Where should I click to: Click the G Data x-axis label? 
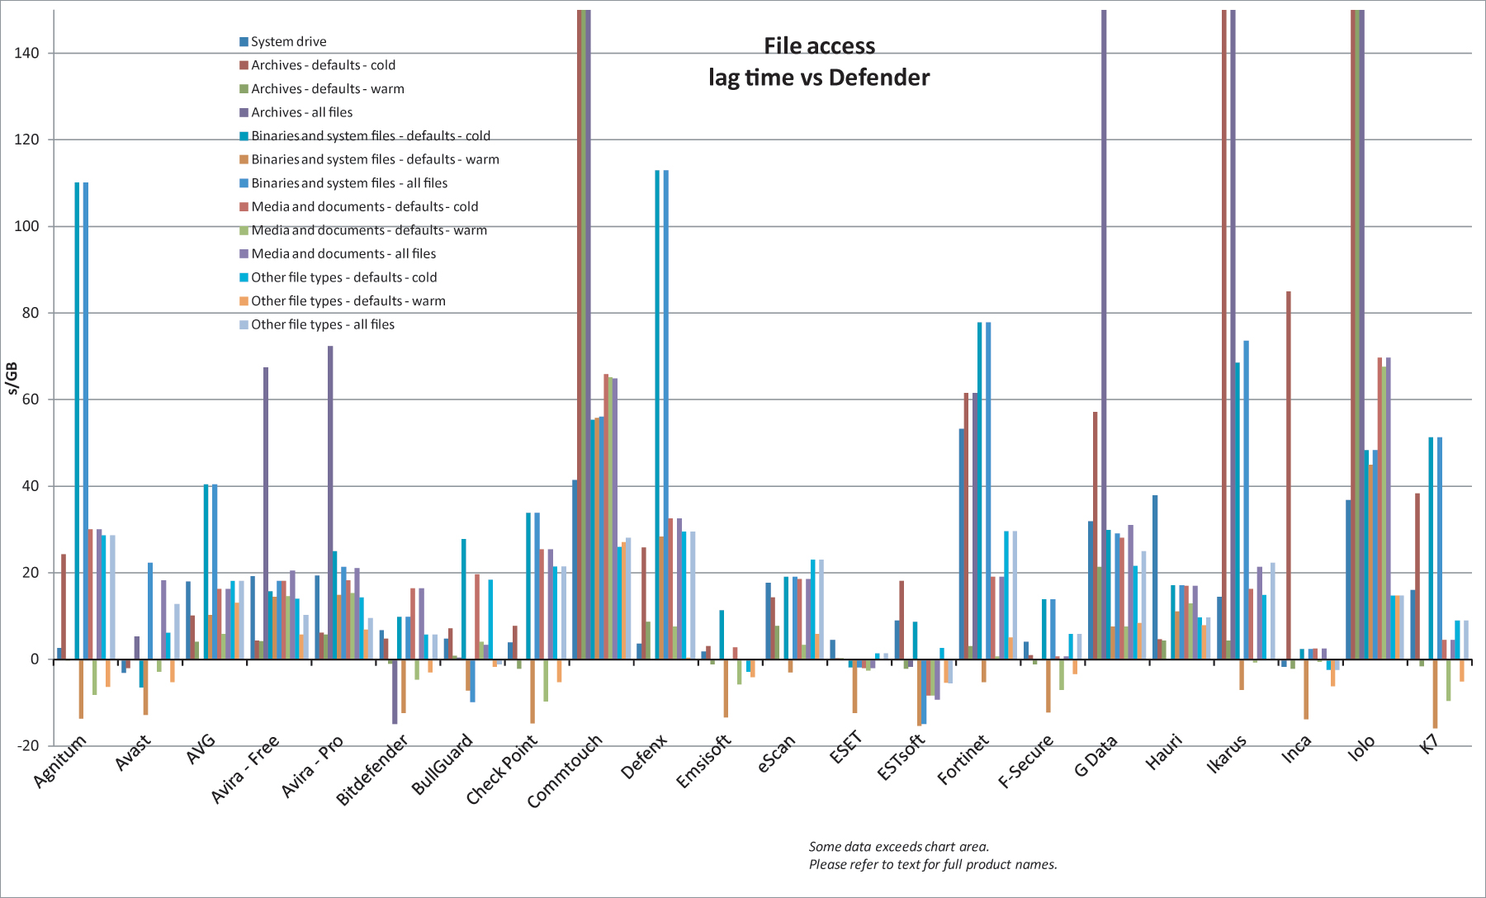[1096, 755]
